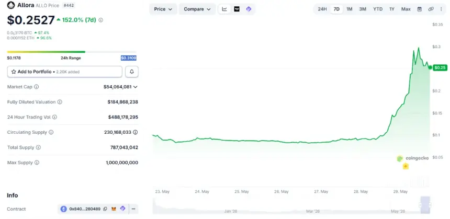Click info icon beside 152.0% (7d)
This screenshot has height=219, width=450.
[x=101, y=20]
